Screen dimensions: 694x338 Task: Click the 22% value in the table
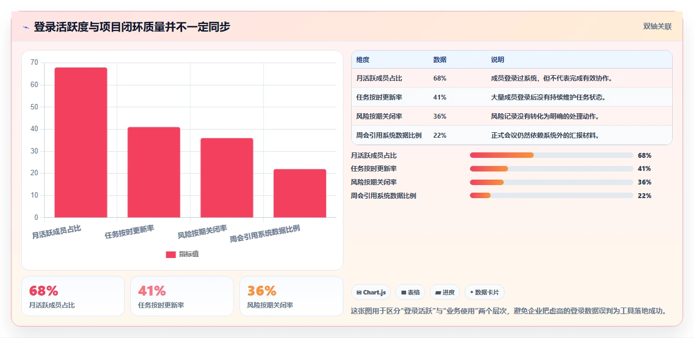440,136
